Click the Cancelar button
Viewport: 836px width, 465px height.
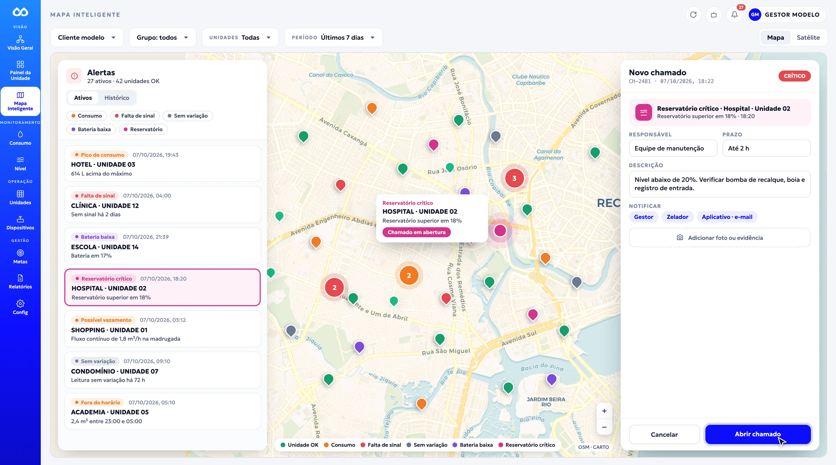click(x=664, y=434)
